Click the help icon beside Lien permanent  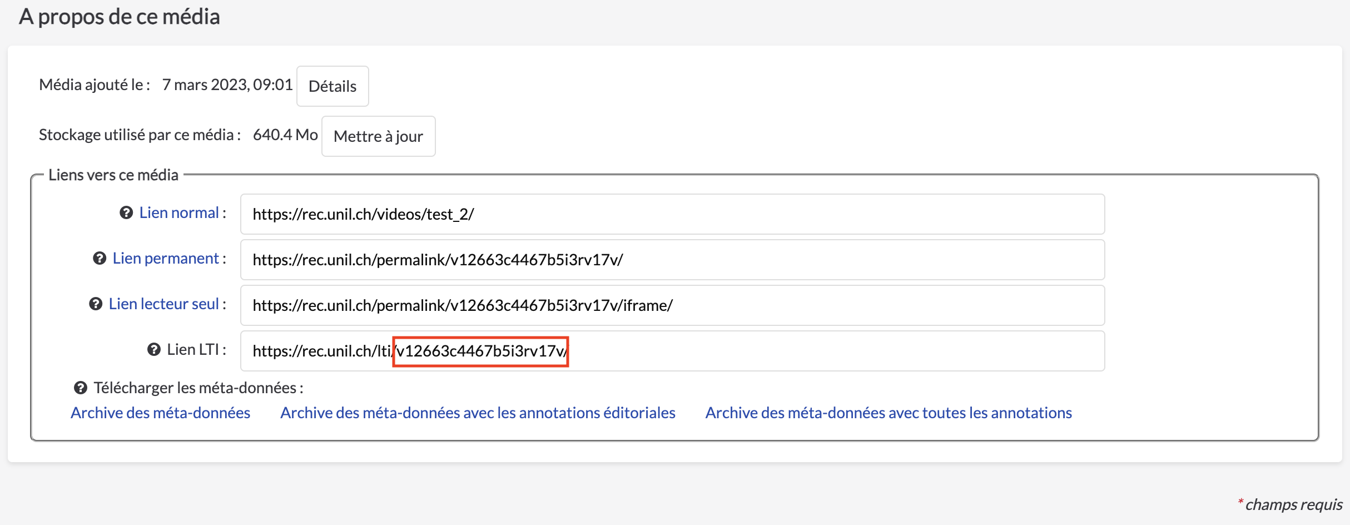pyautogui.click(x=100, y=259)
